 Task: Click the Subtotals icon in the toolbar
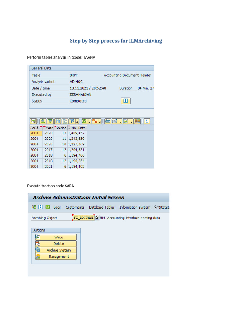coord(95,121)
